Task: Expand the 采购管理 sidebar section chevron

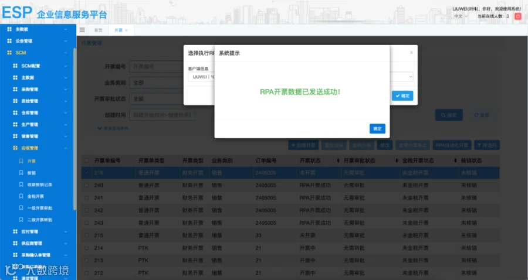Action: (66, 90)
